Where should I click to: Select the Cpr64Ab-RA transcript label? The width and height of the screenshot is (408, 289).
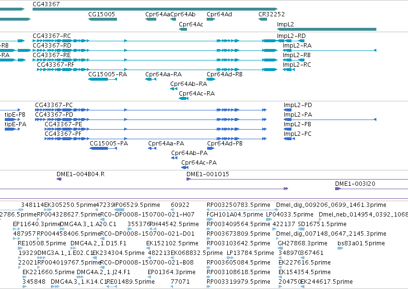188,84
